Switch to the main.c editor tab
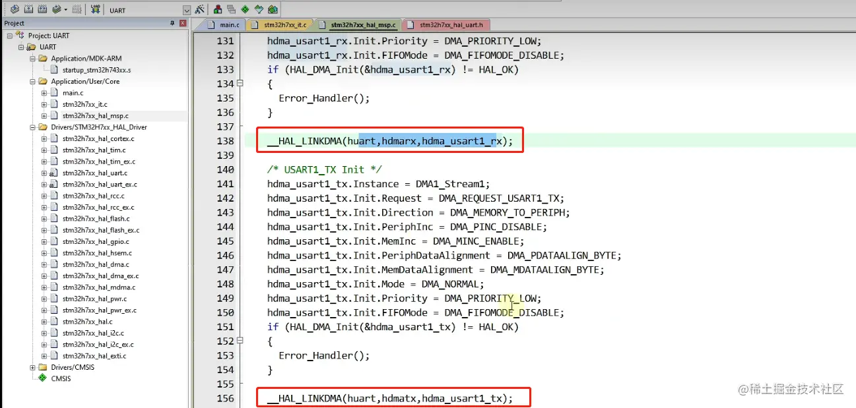Image resolution: width=856 pixels, height=408 pixels. [222, 25]
